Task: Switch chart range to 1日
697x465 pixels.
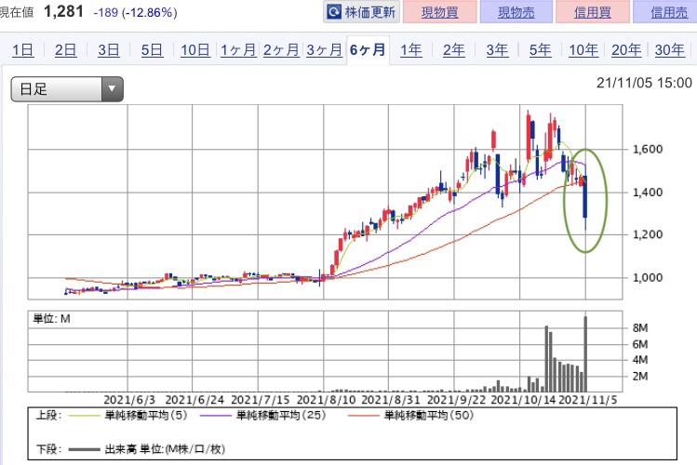Action: pos(22,49)
